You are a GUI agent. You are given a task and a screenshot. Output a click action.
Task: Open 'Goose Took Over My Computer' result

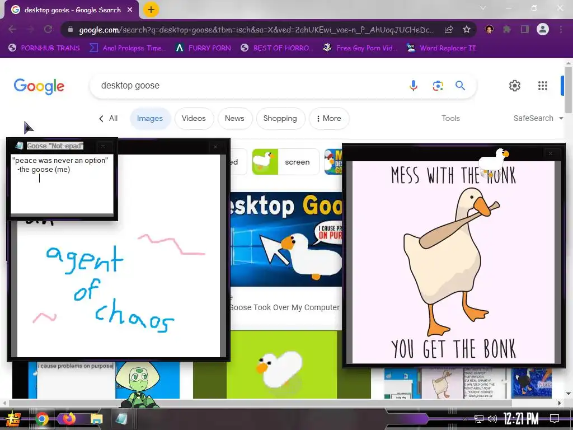pyautogui.click(x=285, y=307)
